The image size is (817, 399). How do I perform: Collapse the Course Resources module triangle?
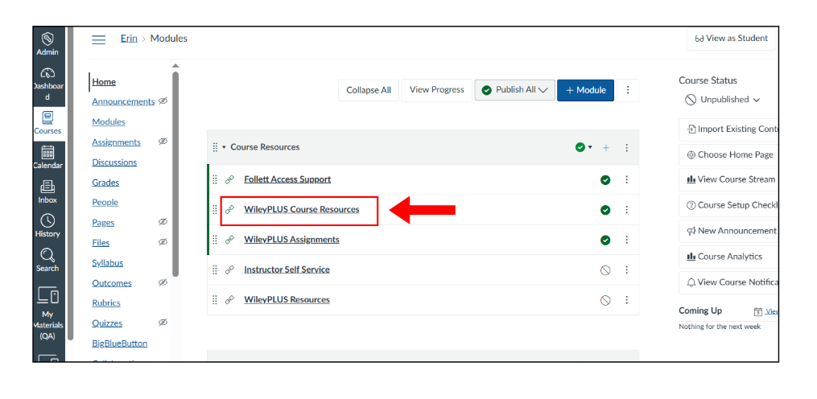(x=224, y=147)
